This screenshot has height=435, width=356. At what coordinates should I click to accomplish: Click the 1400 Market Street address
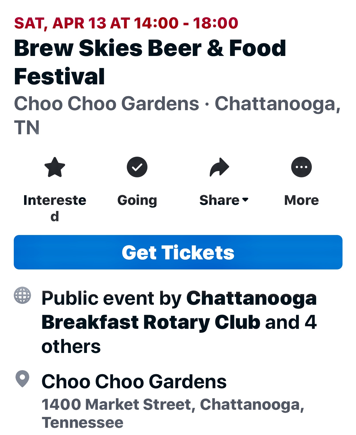coord(173,405)
